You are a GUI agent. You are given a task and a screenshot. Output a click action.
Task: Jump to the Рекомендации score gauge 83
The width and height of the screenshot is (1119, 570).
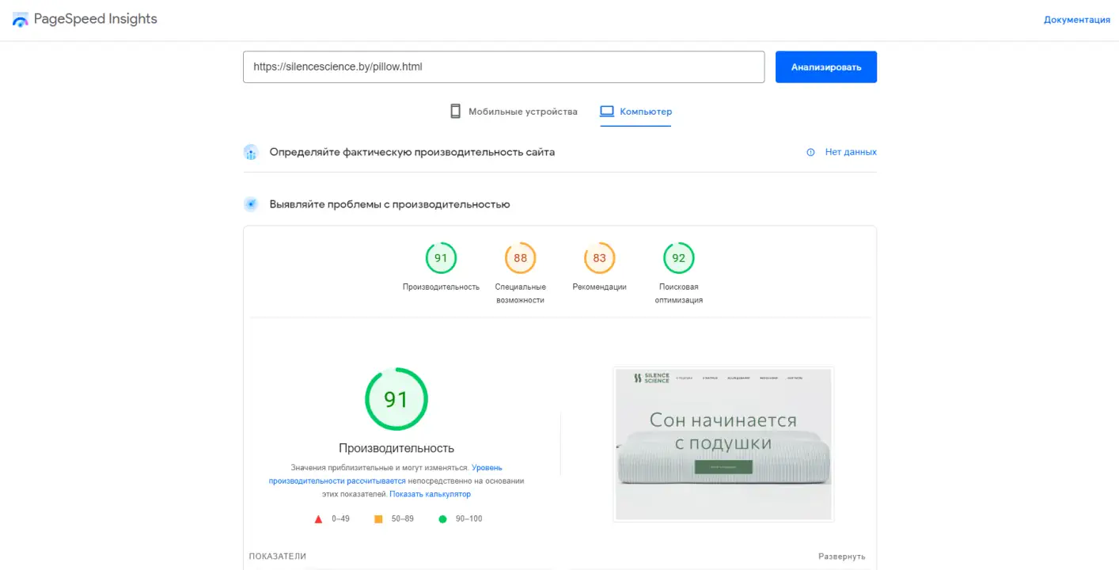[599, 258]
